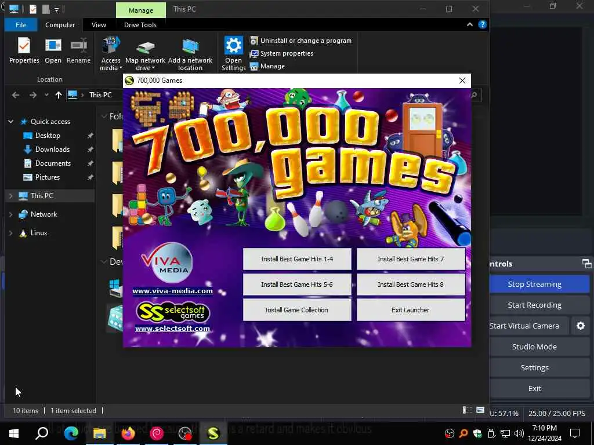Open the Access media dropdown

111,54
